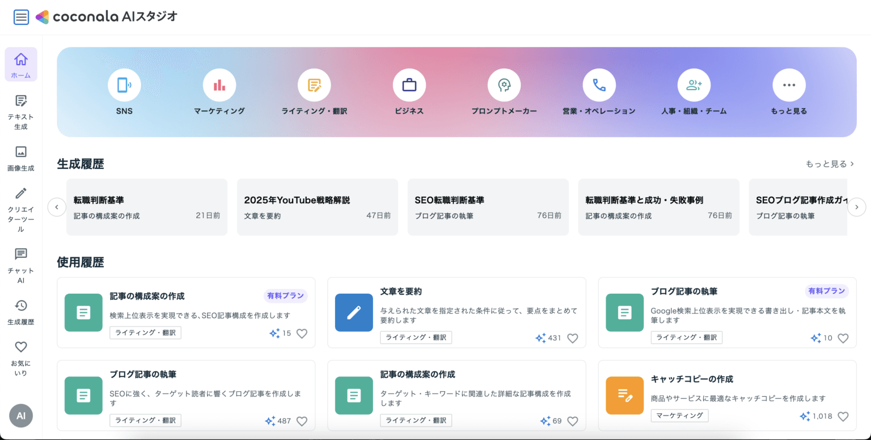Viewport: 871px width, 440px height.
Task: Open the プロンプトメーカー category icon
Action: [x=504, y=84]
